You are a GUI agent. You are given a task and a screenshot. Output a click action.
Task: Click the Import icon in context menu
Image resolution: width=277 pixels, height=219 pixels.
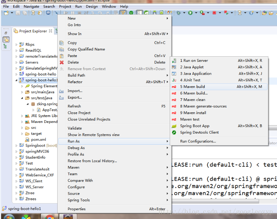pos(61,91)
